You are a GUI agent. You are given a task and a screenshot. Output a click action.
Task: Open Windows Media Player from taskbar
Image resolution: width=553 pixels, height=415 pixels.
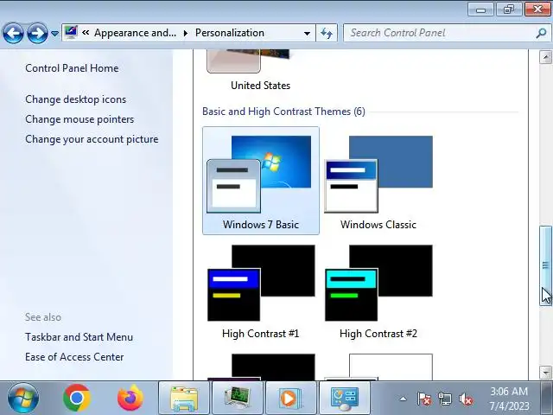(x=290, y=398)
